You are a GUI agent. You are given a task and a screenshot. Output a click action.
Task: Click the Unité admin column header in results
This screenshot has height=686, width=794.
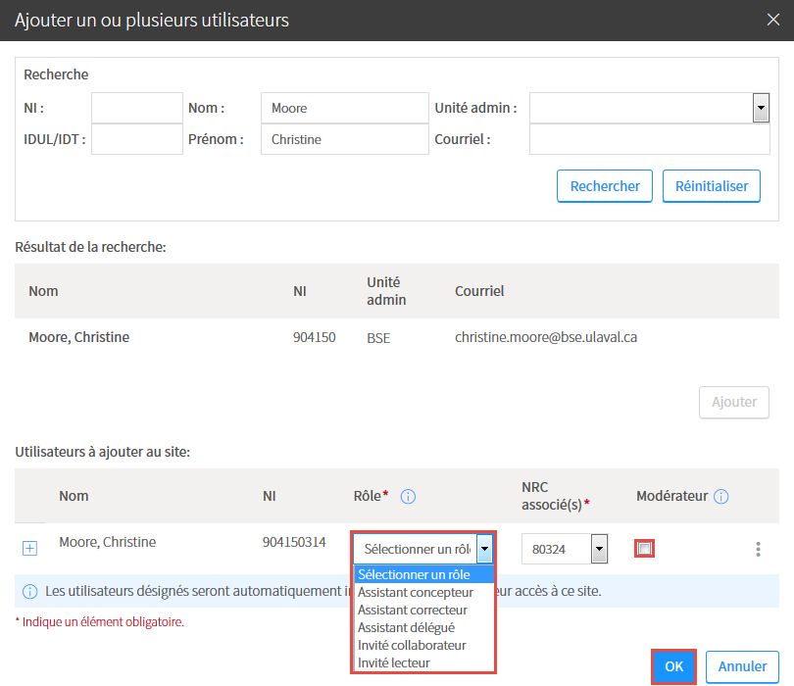(386, 291)
